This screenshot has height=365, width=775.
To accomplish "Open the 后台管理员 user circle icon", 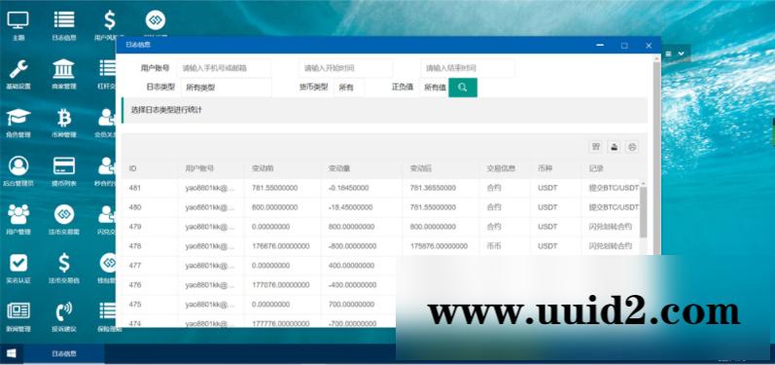I will click(x=18, y=165).
